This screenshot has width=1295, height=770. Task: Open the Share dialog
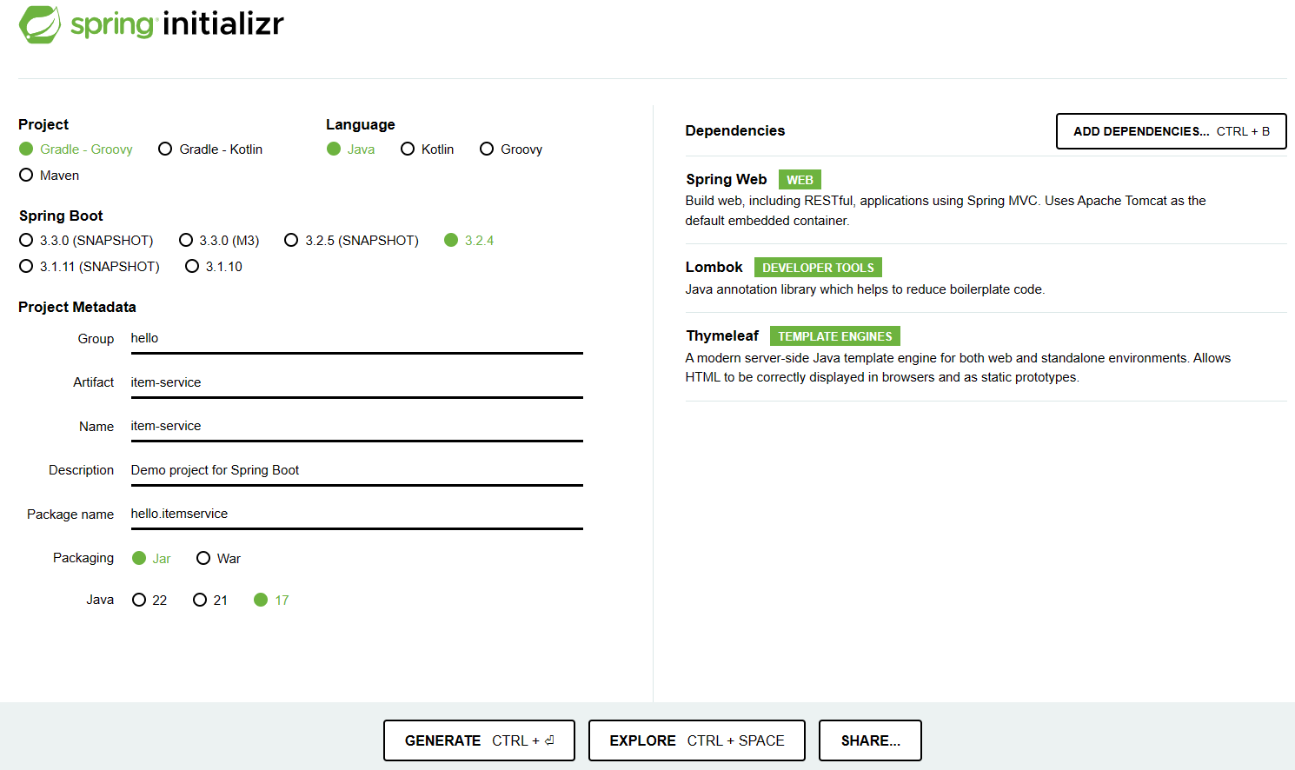tap(870, 740)
